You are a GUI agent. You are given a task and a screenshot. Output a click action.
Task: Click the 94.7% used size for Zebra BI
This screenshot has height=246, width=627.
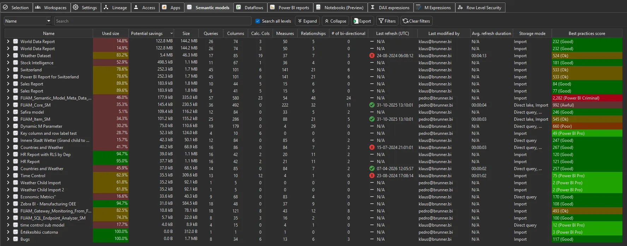coord(111,204)
